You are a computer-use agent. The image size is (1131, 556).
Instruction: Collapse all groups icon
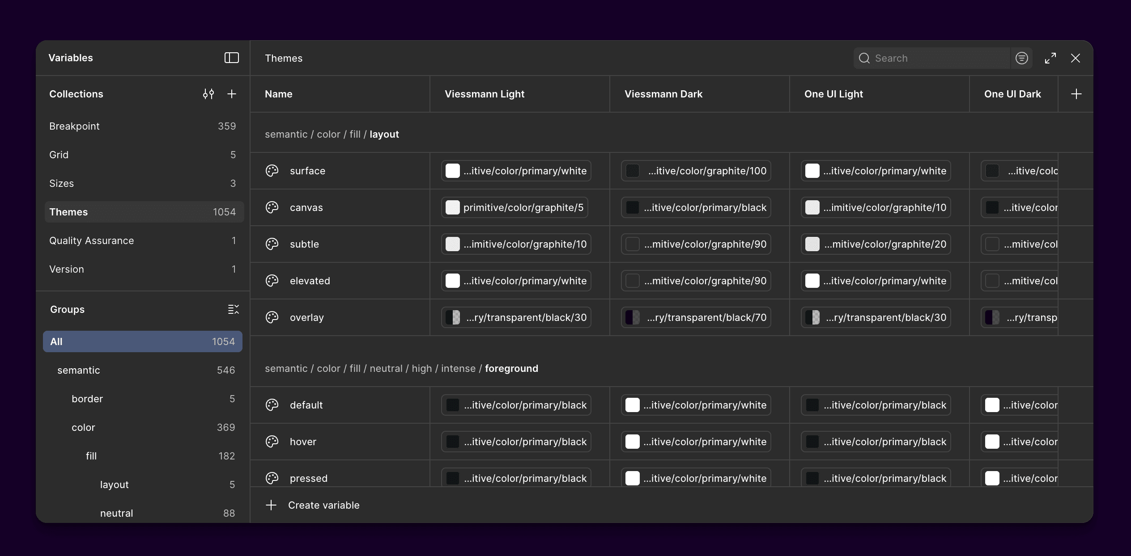coord(233,309)
